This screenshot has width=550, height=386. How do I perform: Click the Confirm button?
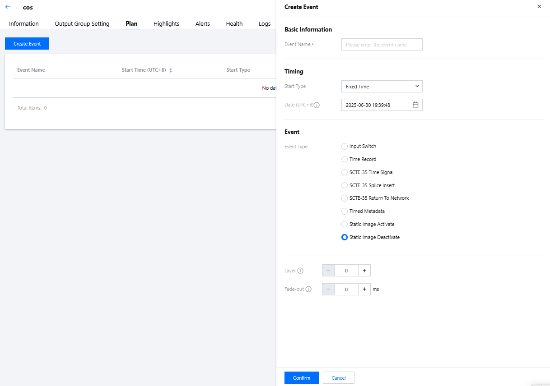(301, 378)
